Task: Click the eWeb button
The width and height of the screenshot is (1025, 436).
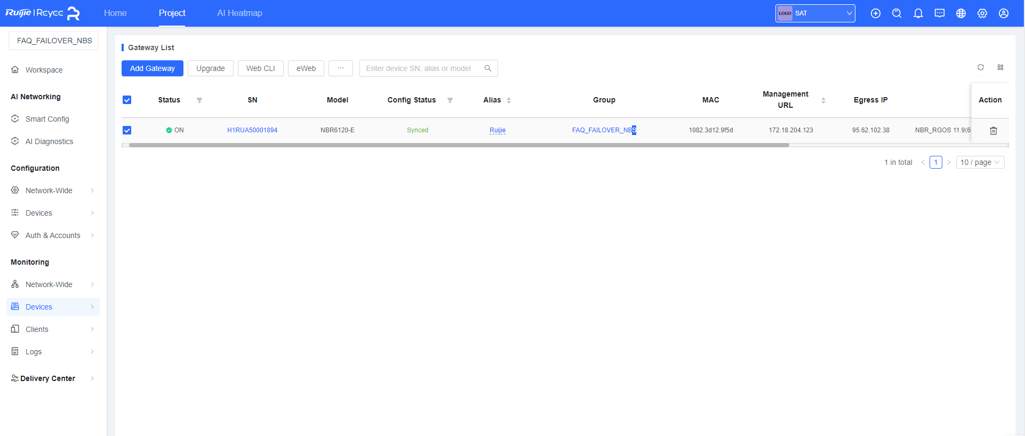Action: click(306, 68)
